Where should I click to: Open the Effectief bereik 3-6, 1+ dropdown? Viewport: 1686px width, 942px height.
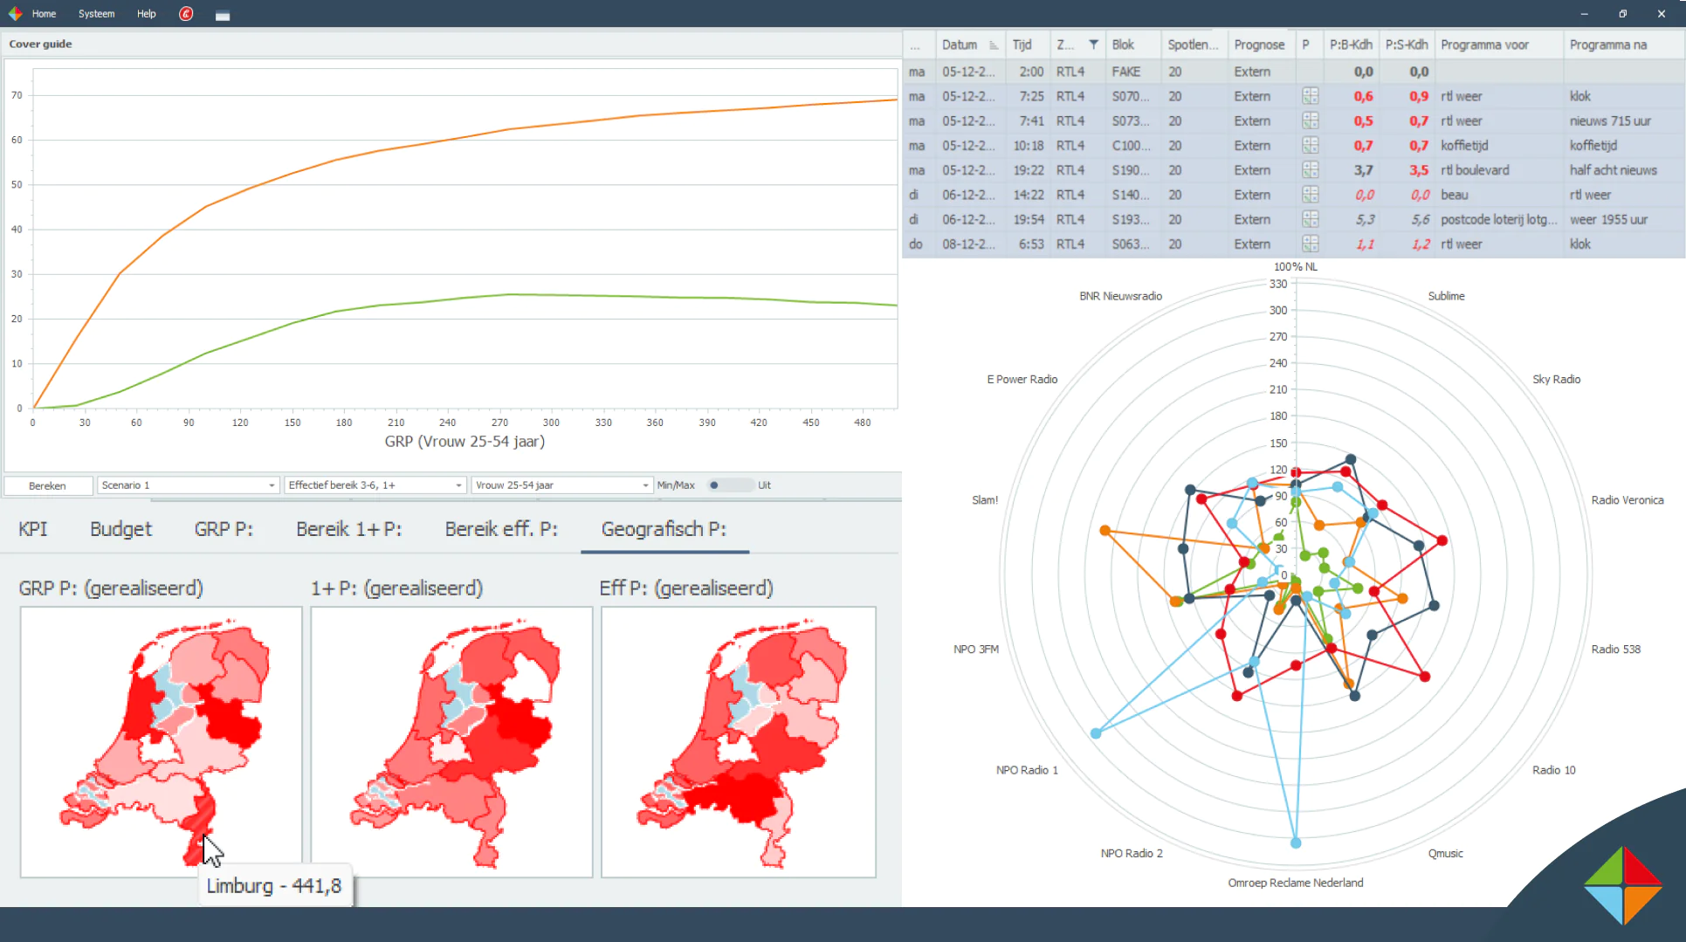pyautogui.click(x=375, y=485)
